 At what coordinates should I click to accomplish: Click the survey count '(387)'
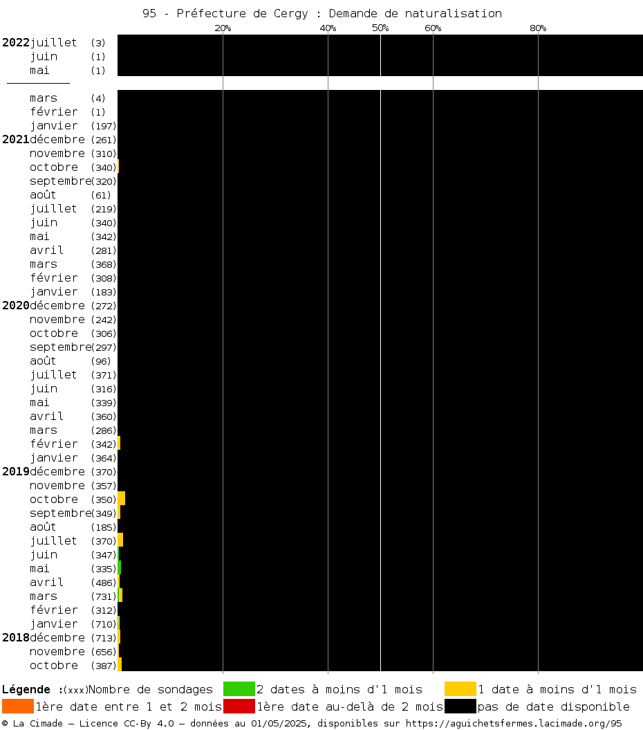coord(104,666)
